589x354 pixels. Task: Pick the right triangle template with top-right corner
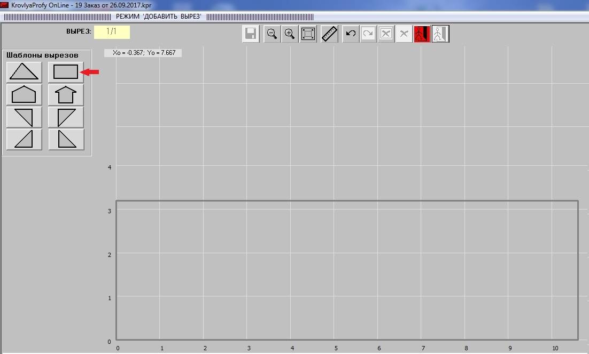click(24, 117)
